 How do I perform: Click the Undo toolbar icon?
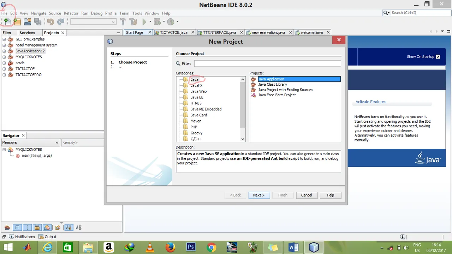click(50, 22)
